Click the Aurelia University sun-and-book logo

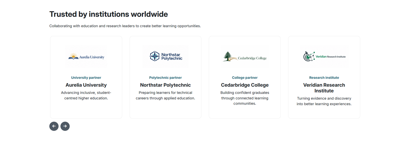(x=86, y=57)
